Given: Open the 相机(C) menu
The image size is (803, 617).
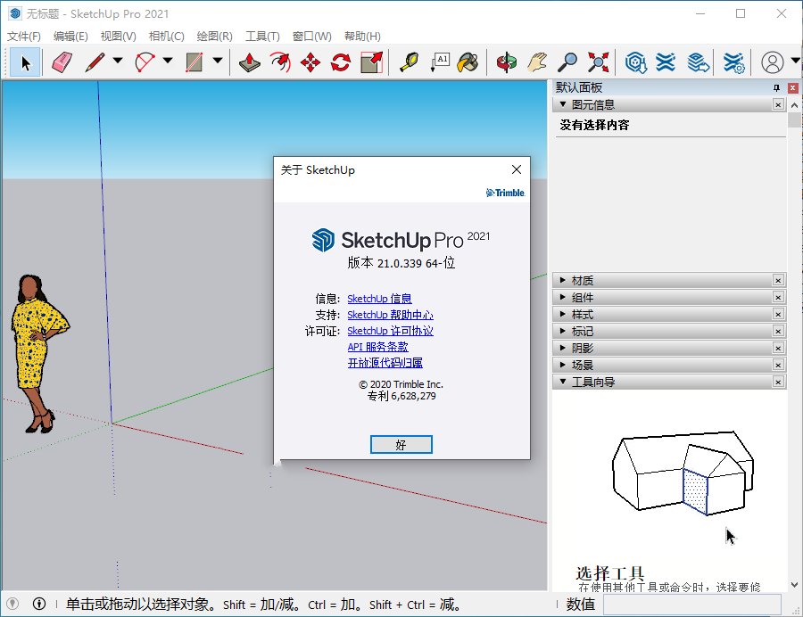Looking at the screenshot, I should click(167, 37).
